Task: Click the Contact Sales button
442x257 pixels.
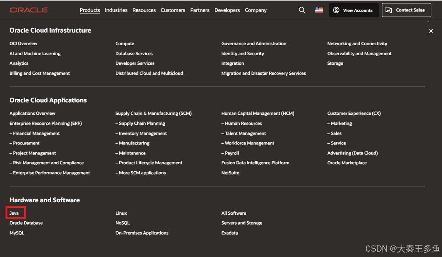Action: 406,10
